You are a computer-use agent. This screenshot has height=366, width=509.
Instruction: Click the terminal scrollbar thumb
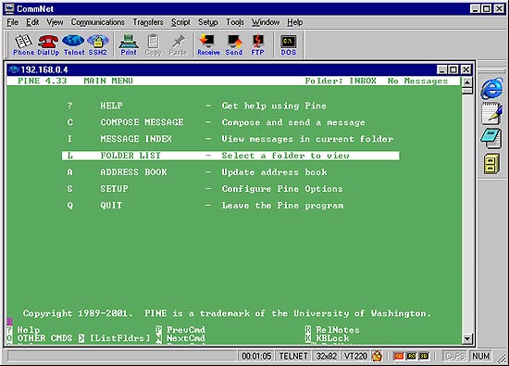[x=466, y=91]
